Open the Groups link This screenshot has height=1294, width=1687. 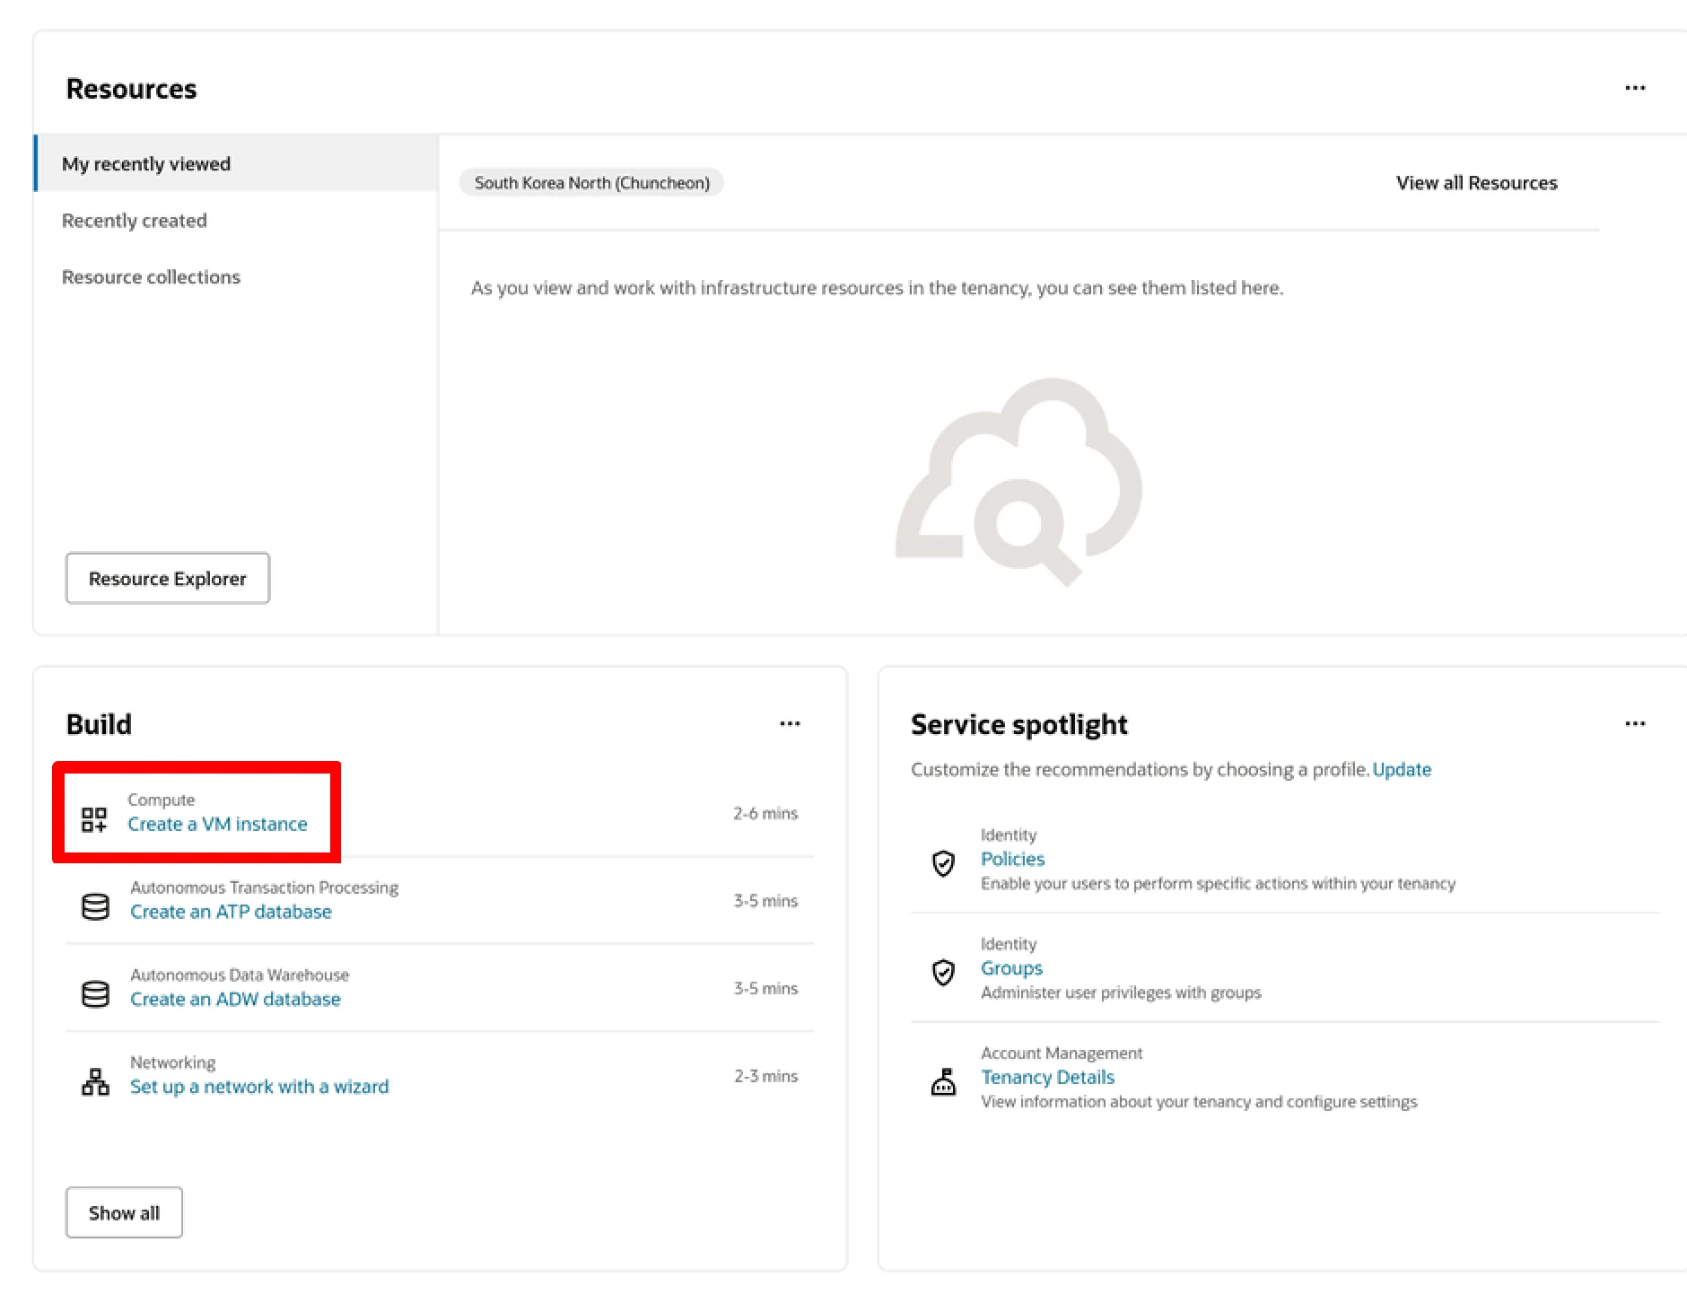(x=1011, y=968)
